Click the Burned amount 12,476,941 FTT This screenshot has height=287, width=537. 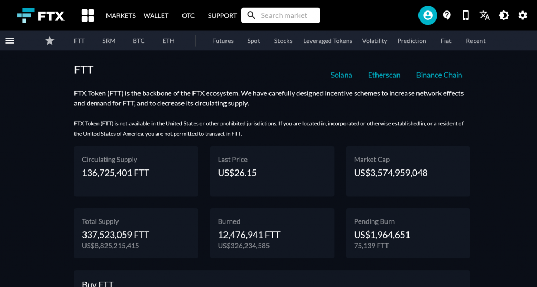point(249,235)
